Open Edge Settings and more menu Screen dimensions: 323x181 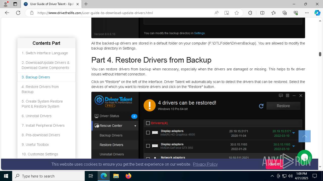click(x=307, y=13)
